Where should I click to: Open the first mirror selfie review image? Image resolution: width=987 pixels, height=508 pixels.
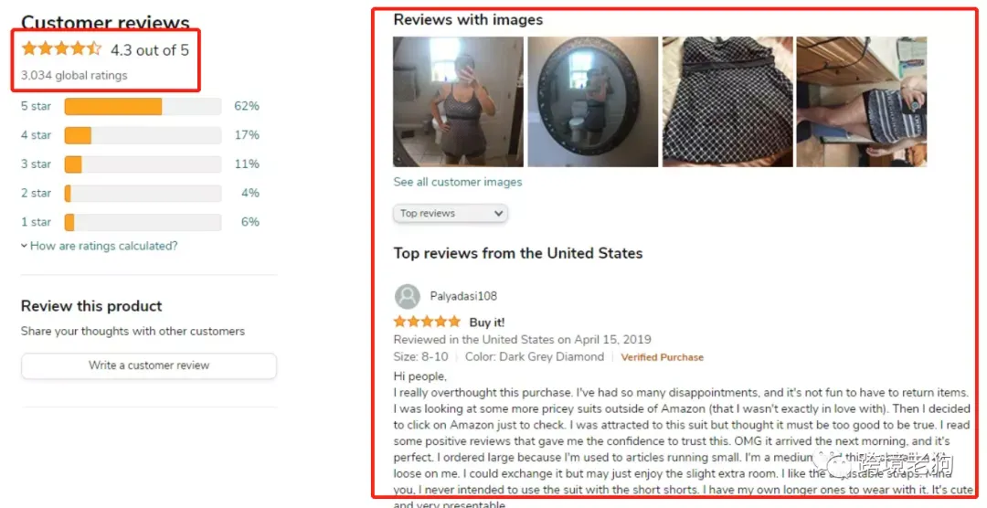pyautogui.click(x=458, y=102)
